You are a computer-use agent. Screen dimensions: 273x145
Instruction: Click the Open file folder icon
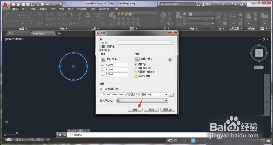click(18, 4)
